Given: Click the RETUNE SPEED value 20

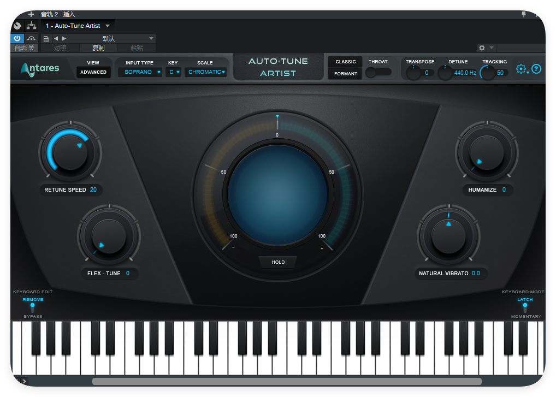Looking at the screenshot, I should [93, 189].
